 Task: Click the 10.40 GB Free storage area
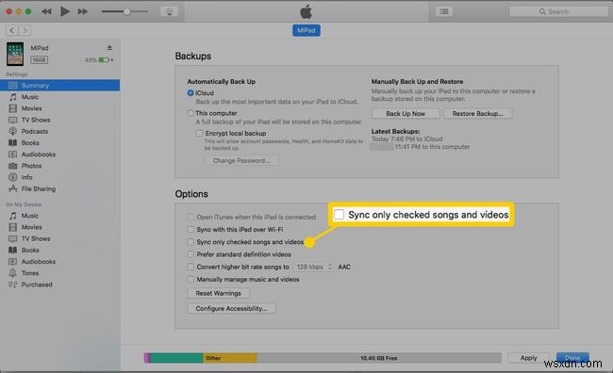click(379, 358)
